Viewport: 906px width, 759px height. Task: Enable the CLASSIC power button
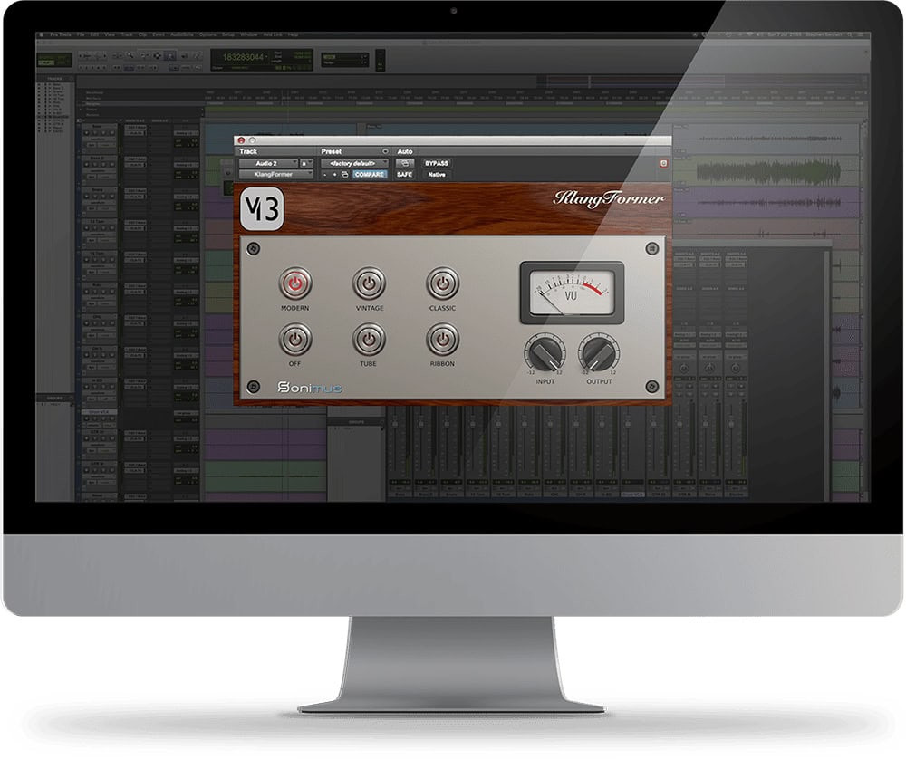click(x=443, y=283)
